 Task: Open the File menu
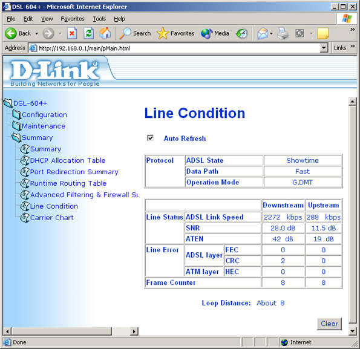click(x=11, y=19)
